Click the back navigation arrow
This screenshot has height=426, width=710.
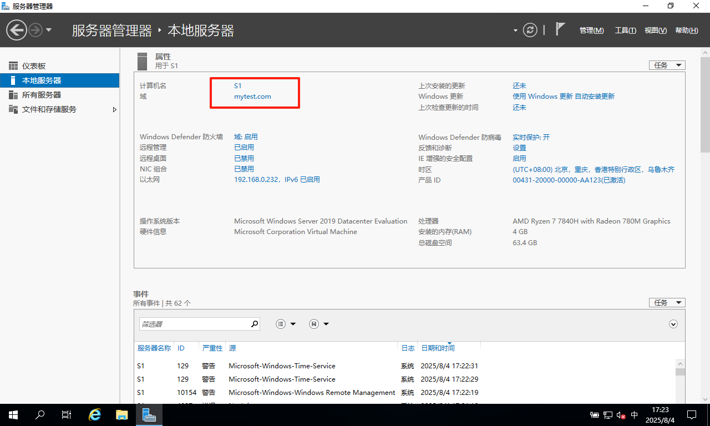[x=17, y=30]
